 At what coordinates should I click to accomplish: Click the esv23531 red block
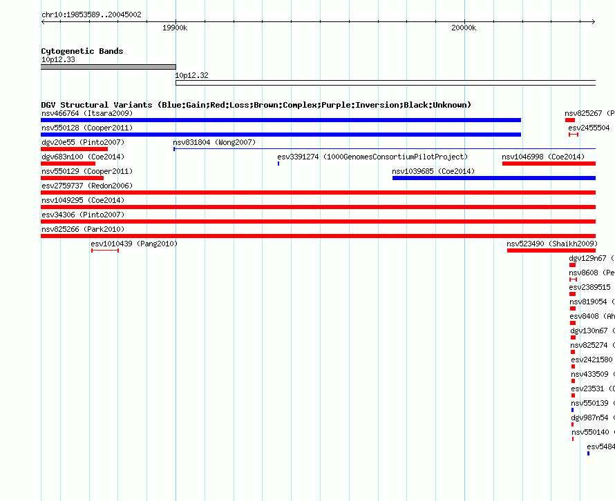pos(574,395)
